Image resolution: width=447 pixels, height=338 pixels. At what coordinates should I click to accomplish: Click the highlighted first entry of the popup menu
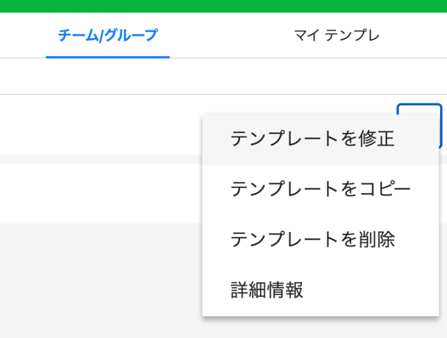click(x=321, y=140)
